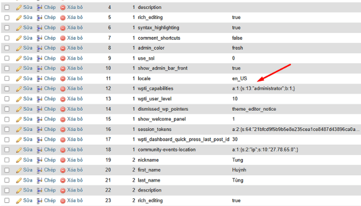The image size is (361, 206).
Task: Click the pencil icon for the show_welcome_panel row
Action: [19, 119]
